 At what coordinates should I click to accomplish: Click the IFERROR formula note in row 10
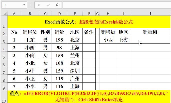[89, 96]
